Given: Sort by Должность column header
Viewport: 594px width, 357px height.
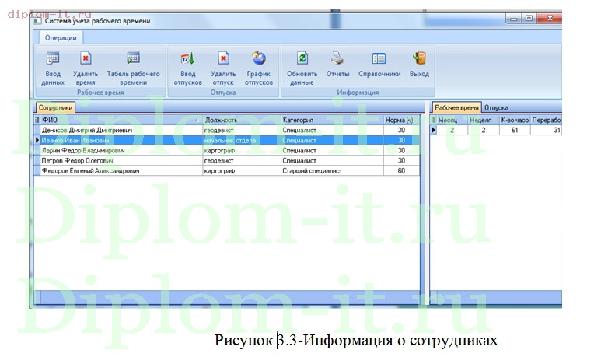Looking at the screenshot, I should [242, 120].
